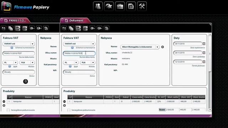Click minus icon beside komputer in FK005 window
This screenshot has width=228, height=128.
[4, 101]
